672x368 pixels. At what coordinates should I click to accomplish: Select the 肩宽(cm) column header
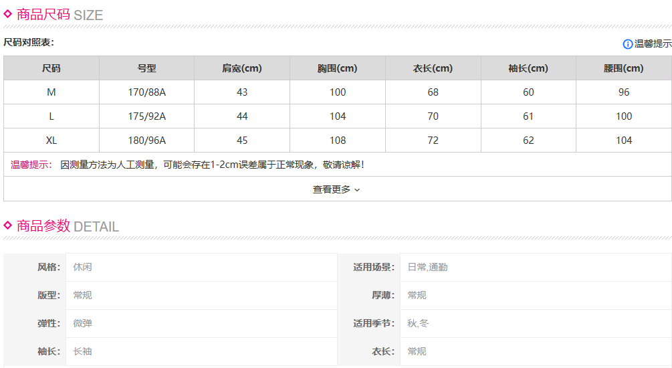coord(242,68)
